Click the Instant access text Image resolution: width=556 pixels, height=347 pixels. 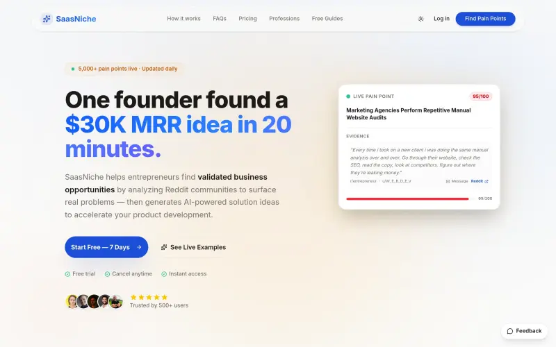point(188,273)
